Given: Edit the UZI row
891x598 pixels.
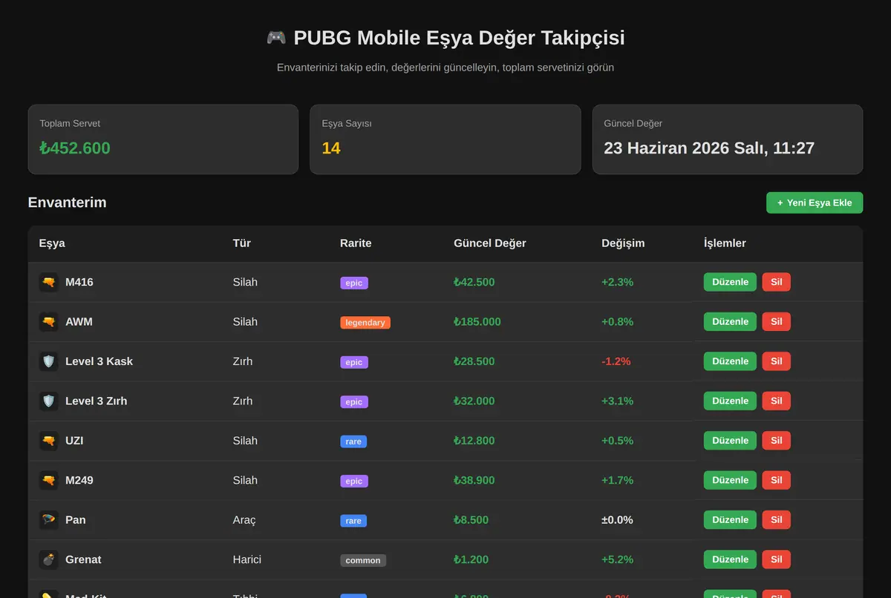Looking at the screenshot, I should coord(730,441).
